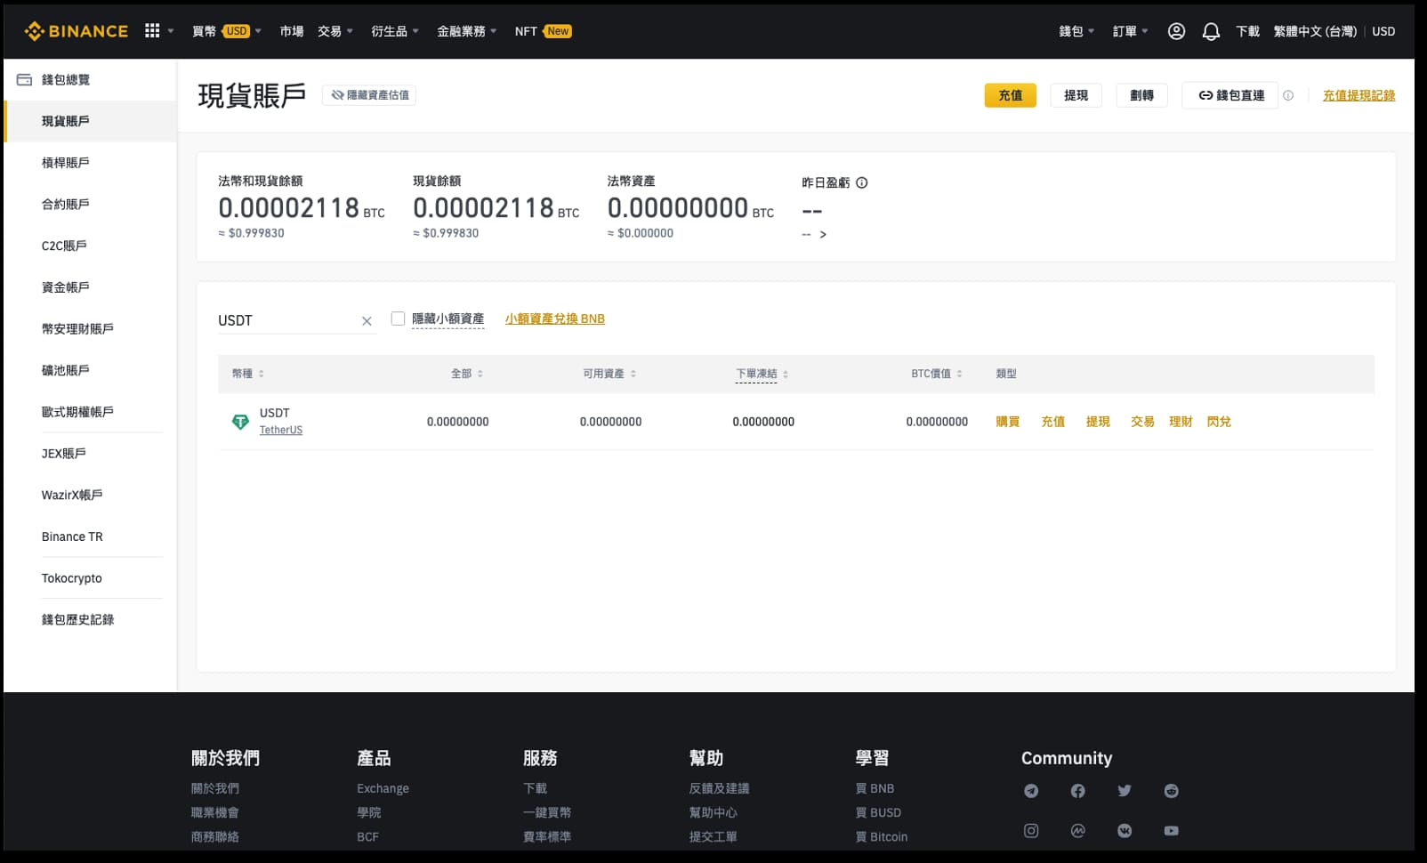Open the 充值提現記錄 link
Image resolution: width=1427 pixels, height=863 pixels.
tap(1358, 95)
